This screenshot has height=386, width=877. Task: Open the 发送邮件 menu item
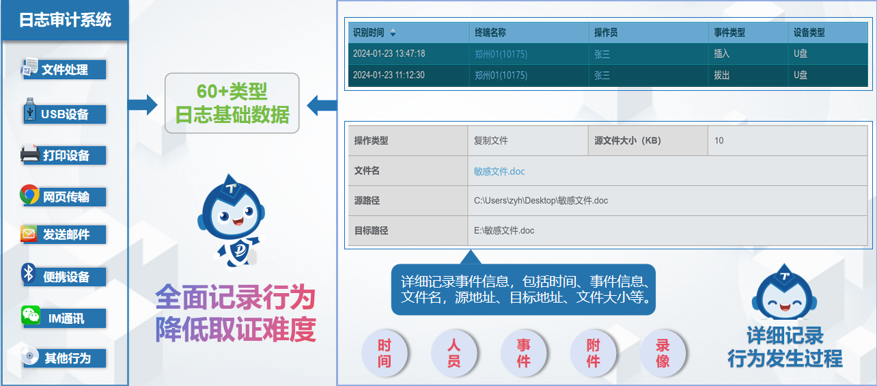[65, 234]
